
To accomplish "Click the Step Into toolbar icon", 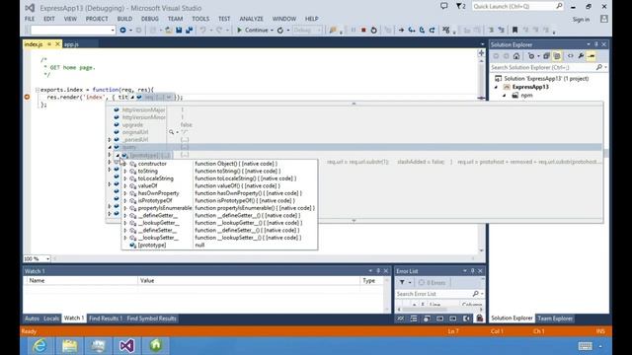I will click(x=412, y=30).
